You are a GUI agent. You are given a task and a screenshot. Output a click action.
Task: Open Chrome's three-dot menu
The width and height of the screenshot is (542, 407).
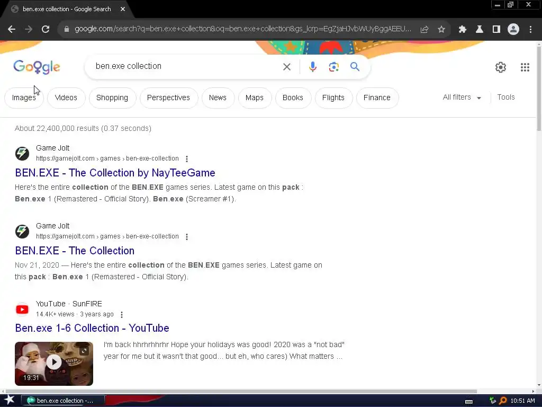(530, 30)
